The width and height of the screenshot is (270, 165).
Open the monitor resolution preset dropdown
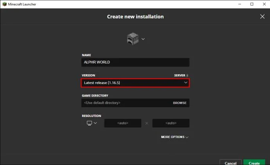click(92, 123)
